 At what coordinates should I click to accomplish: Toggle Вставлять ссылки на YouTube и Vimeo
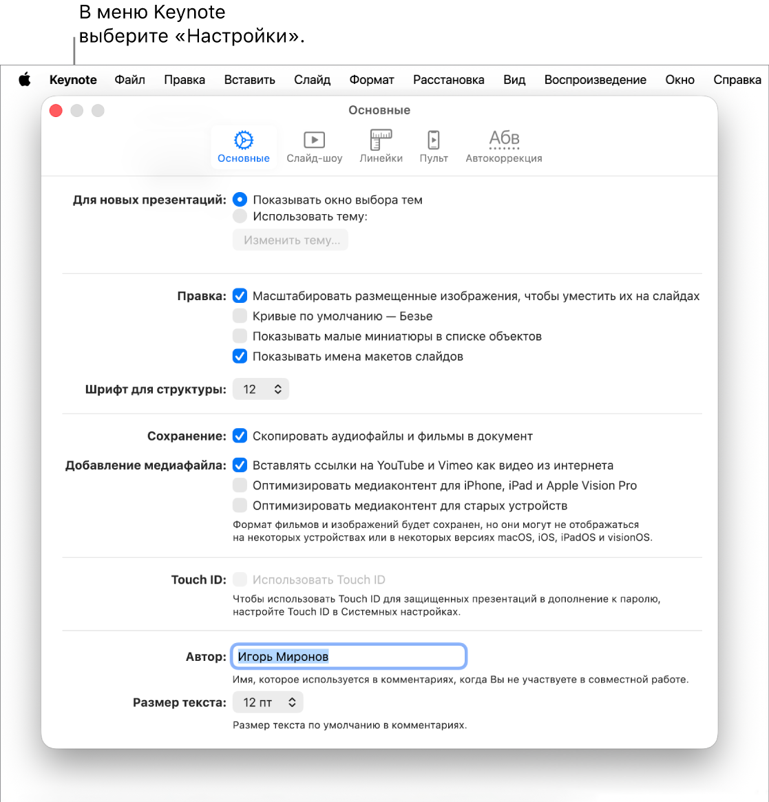tap(240, 465)
